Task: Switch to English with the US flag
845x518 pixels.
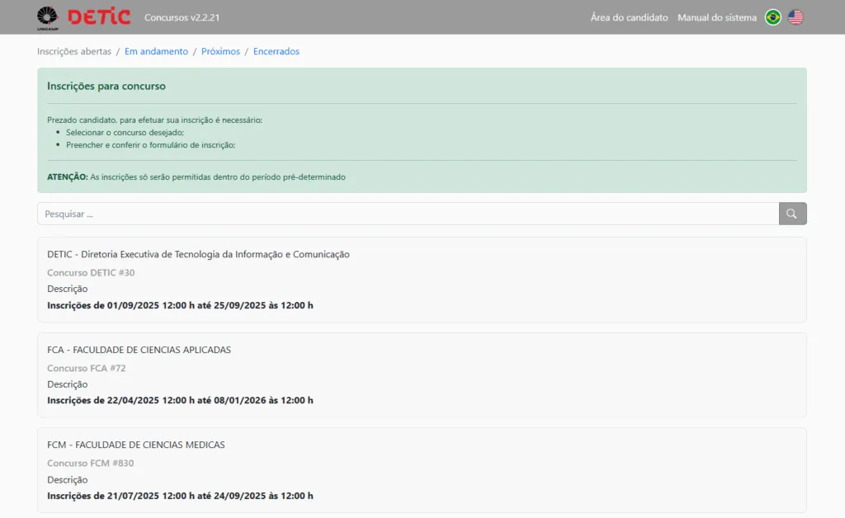Action: tap(795, 17)
